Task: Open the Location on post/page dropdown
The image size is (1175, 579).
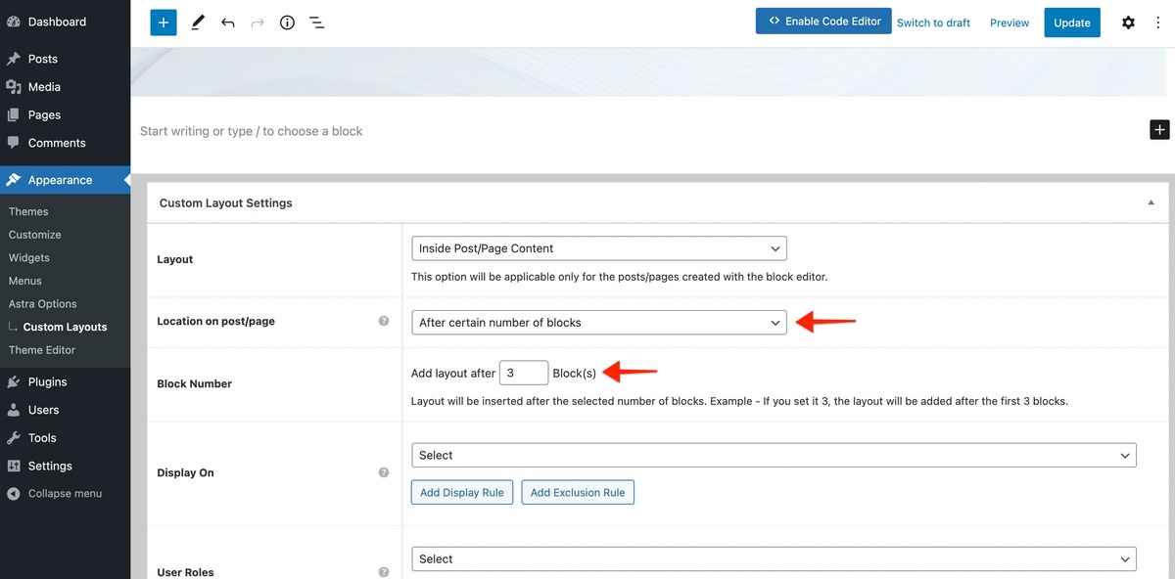Action: [599, 322]
